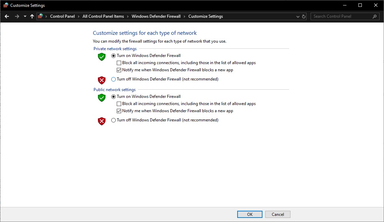
Task: Click the red shield beside public turn off option
Action: coord(101,121)
